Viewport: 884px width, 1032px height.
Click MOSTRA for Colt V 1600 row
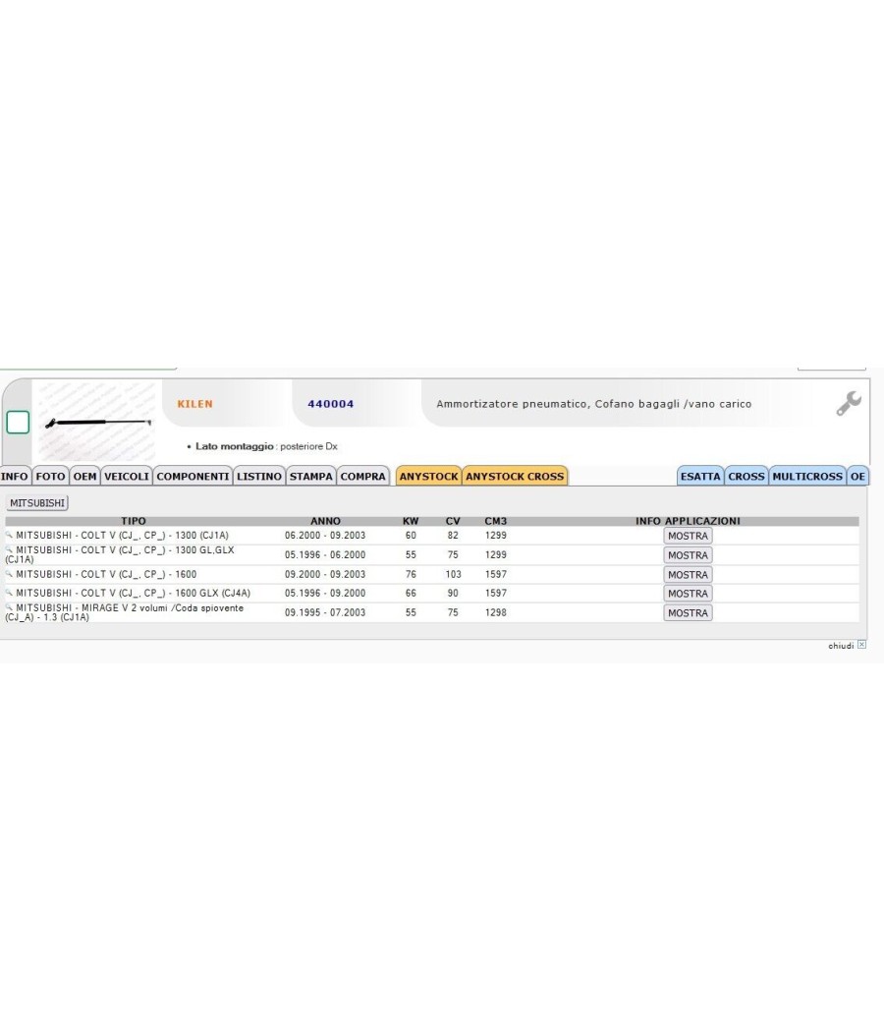point(688,575)
